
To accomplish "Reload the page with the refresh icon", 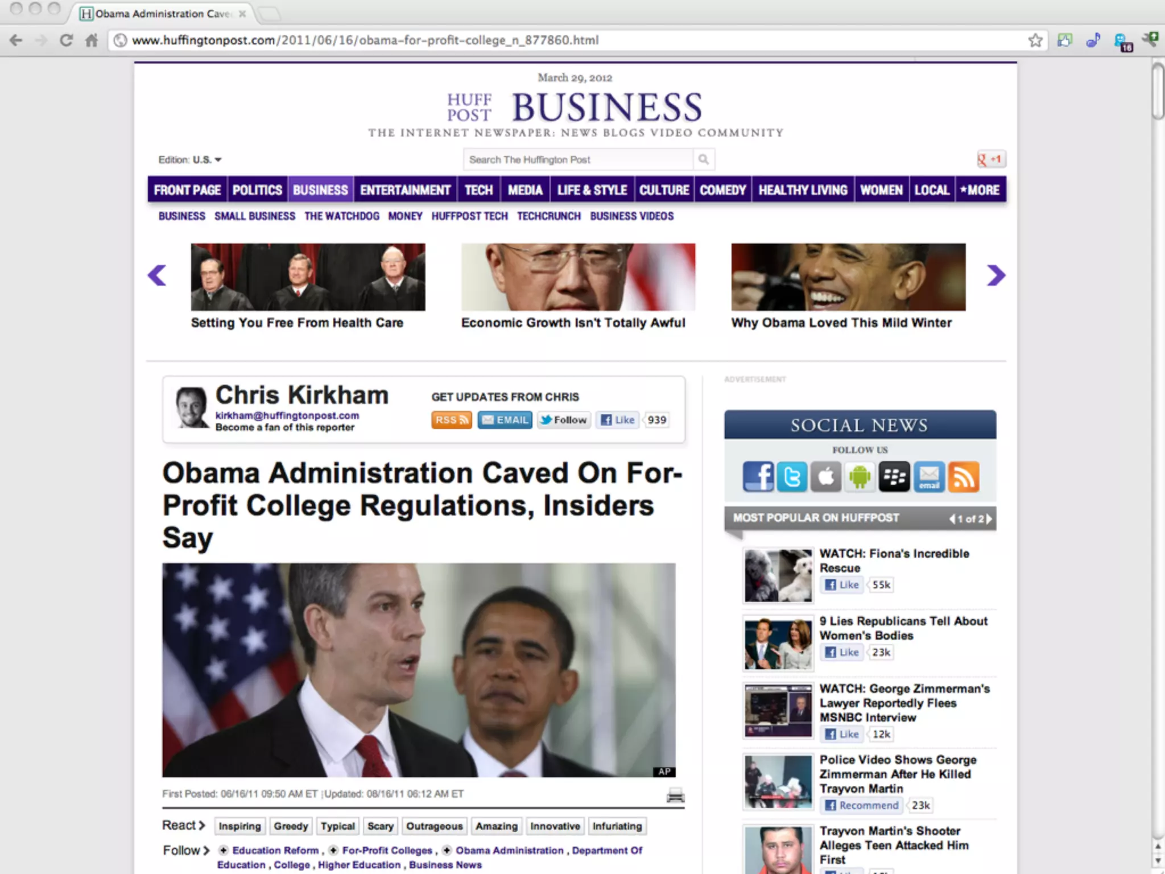I will coord(67,40).
